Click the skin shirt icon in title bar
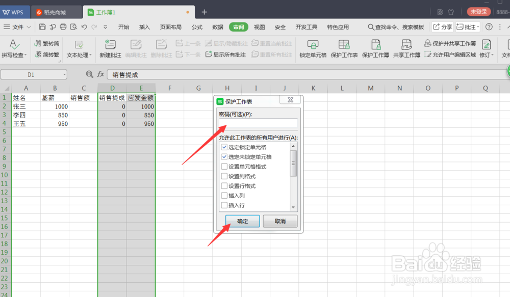This screenshot has width=510, height=297. 451,12
